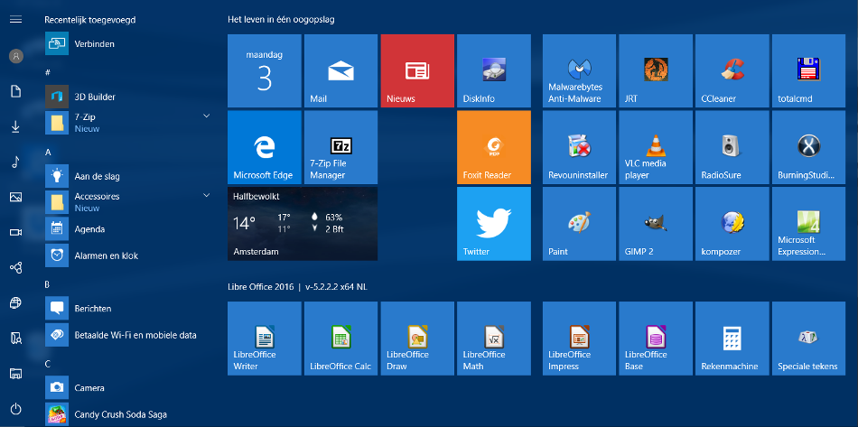This screenshot has width=858, height=427.
Task: Open Microsoft Edge tile
Action: point(265,147)
